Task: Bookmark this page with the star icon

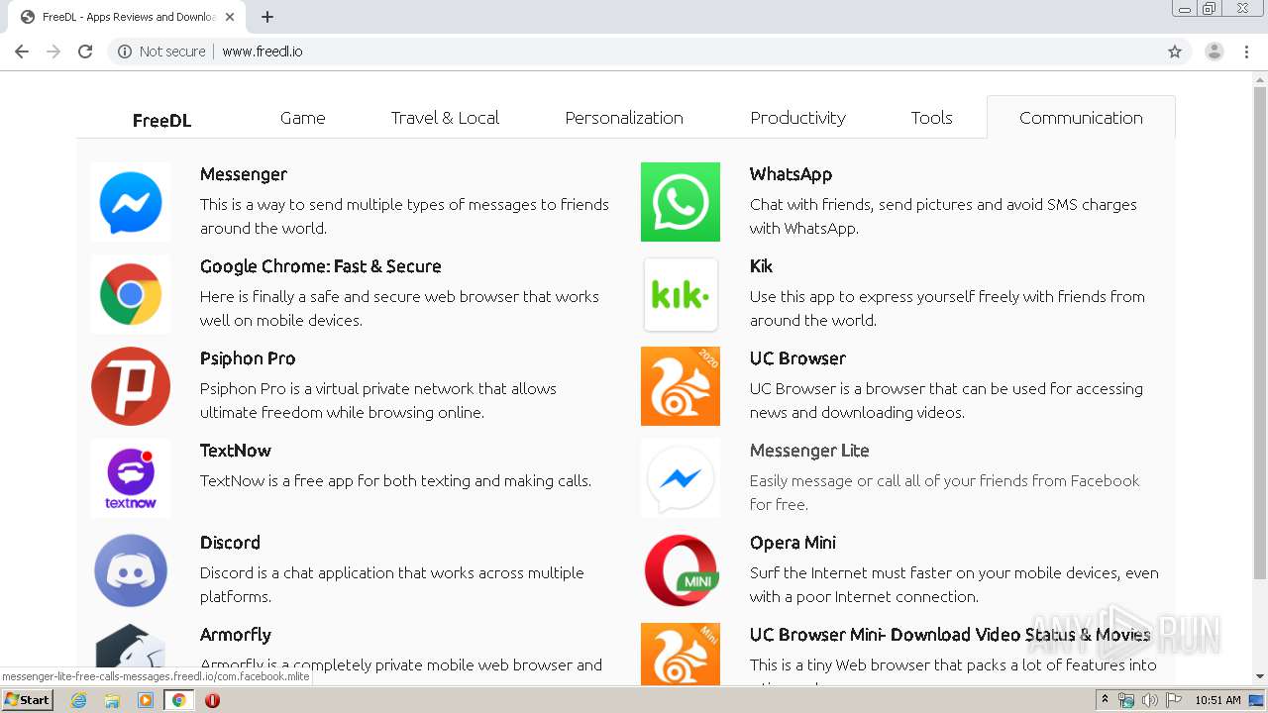Action: 1175,51
